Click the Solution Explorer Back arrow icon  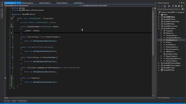(159, 6)
